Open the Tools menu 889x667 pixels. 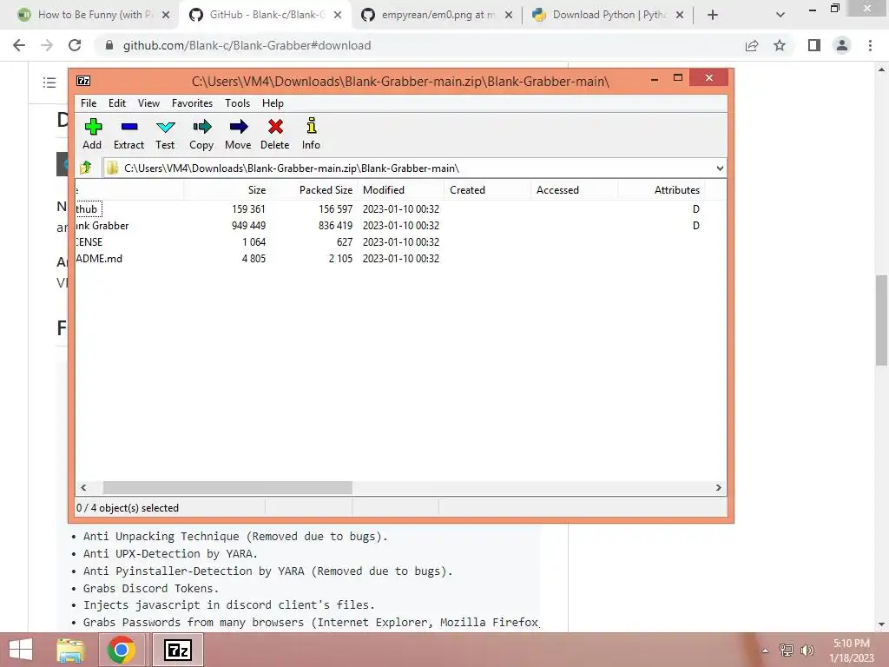(x=237, y=103)
